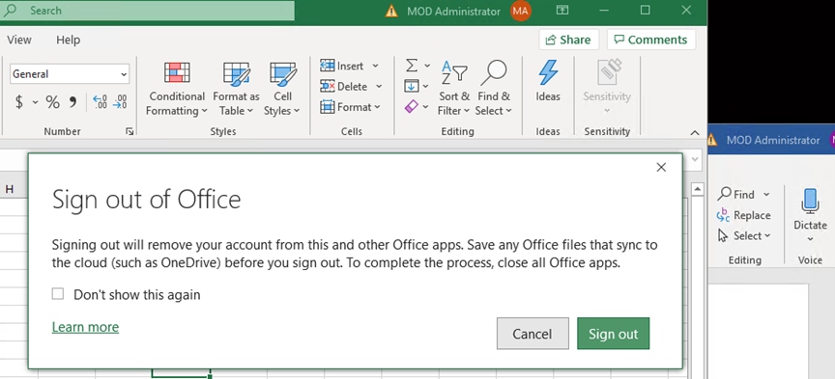The width and height of the screenshot is (835, 379).
Task: Click the vertical scrollbar up arrow in Excel
Action: [697, 189]
